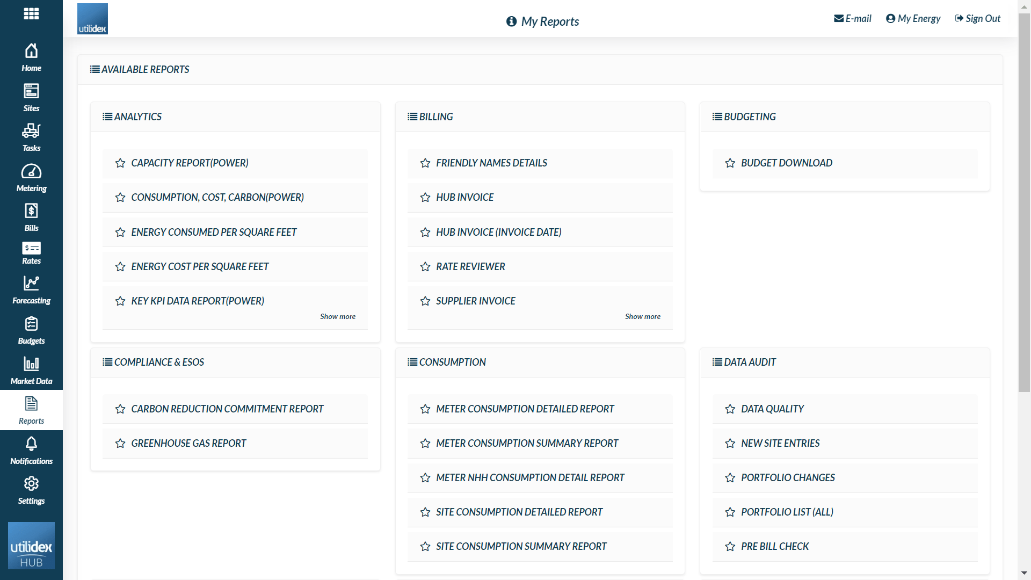Click the page vertical scrollbar thumb
This screenshot has height=580, width=1031.
click(1024, 204)
